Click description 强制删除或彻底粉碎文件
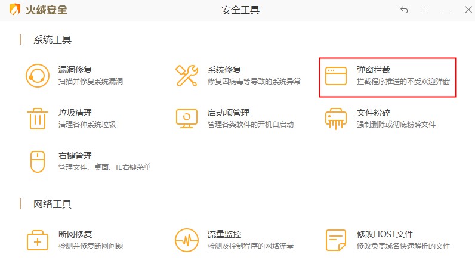 pyautogui.click(x=396, y=125)
